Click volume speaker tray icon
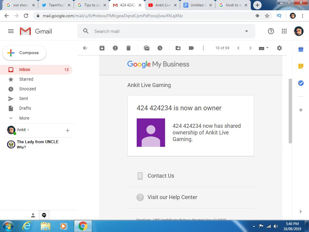The image size is (309, 232). (276, 226)
